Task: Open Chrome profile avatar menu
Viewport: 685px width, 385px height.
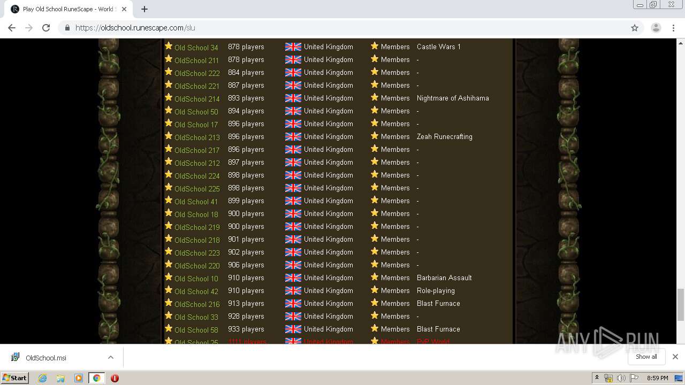Action: coord(656,28)
